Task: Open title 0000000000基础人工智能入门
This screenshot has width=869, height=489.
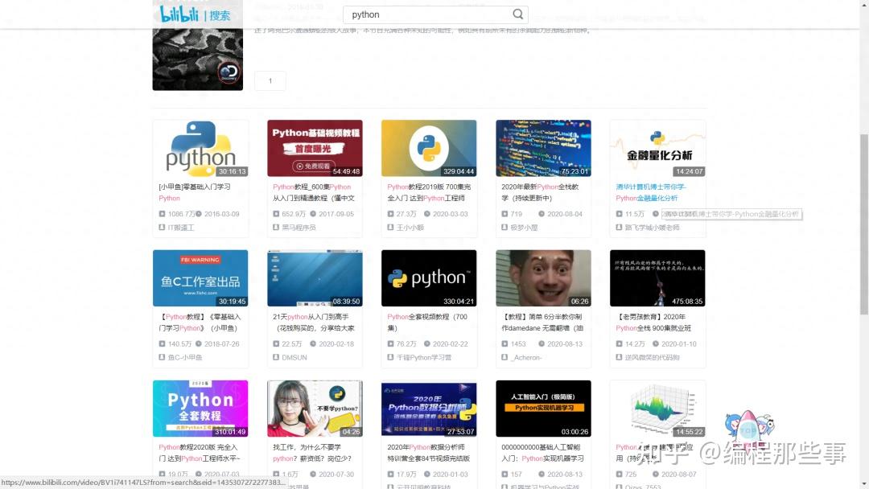Action: 542,453
